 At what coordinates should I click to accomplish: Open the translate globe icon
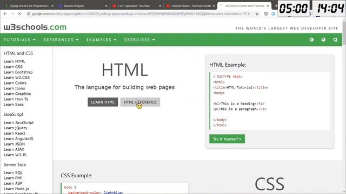pos(323,39)
